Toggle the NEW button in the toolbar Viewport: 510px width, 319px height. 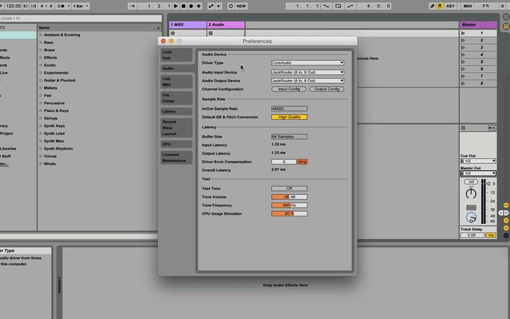coord(241,6)
